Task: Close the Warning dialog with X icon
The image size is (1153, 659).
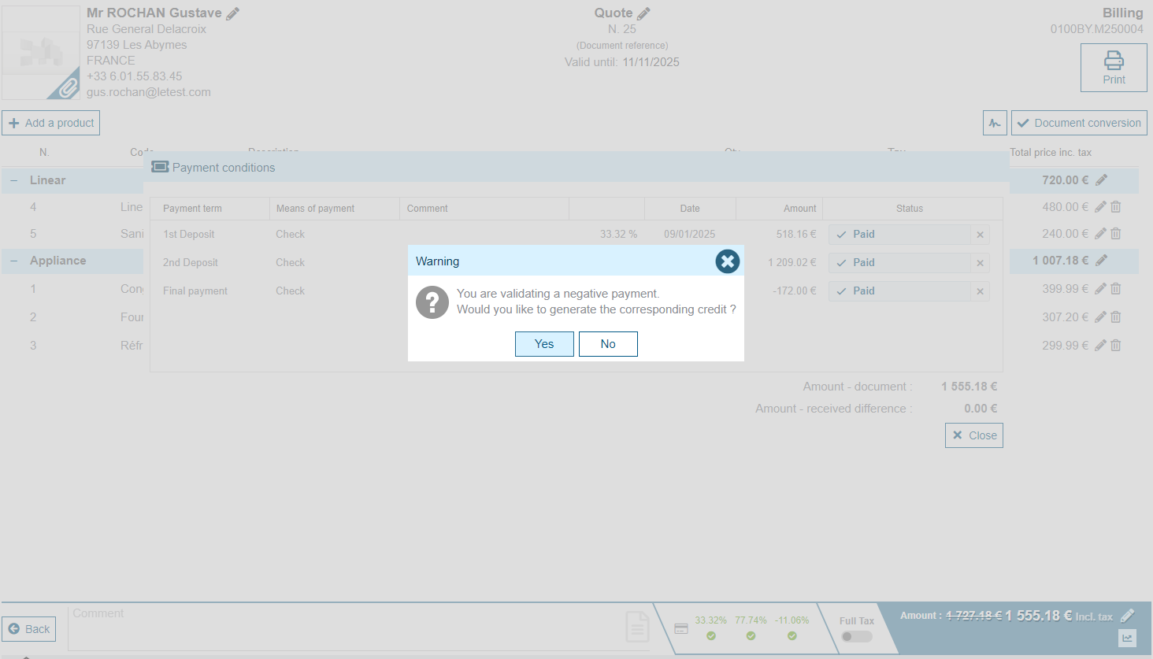Action: [727, 261]
